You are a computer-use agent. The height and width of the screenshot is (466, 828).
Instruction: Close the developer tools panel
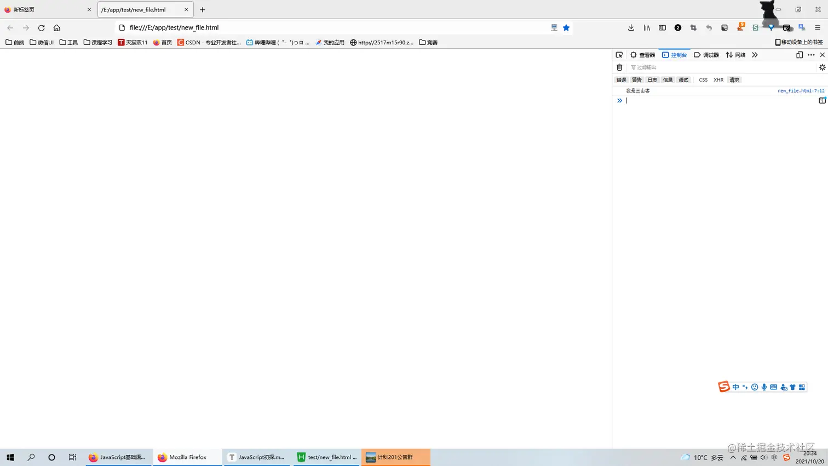tap(822, 55)
